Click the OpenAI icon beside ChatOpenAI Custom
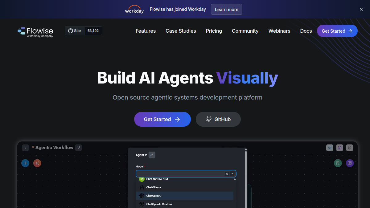Viewport: 370px width, 208px height. pos(142,204)
